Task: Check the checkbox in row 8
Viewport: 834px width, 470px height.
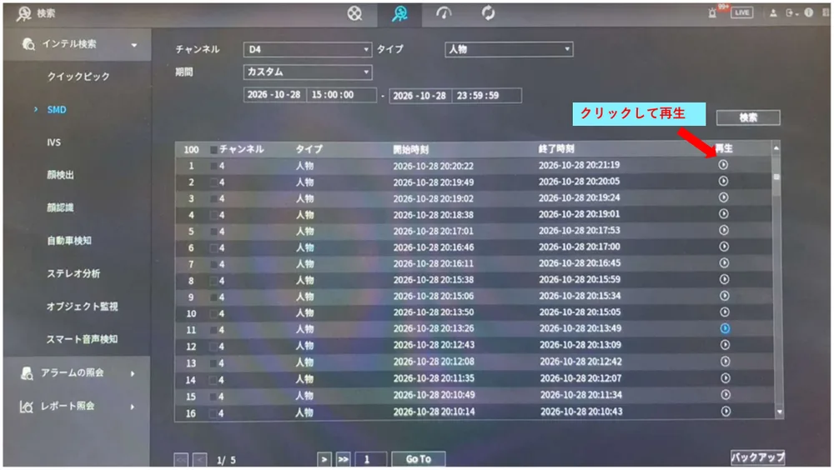Action: (214, 281)
